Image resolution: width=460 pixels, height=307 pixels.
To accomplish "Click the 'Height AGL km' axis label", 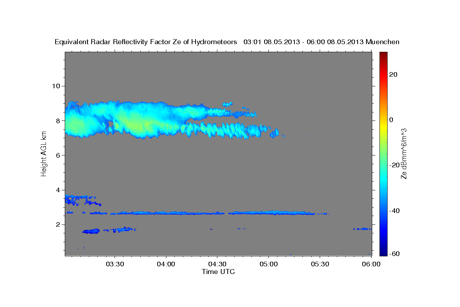I will [x=44, y=154].
